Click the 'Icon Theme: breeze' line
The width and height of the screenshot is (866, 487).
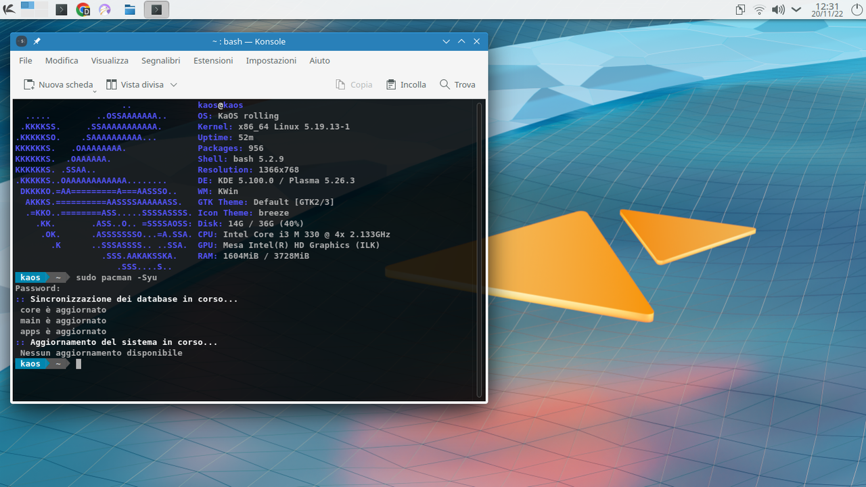pyautogui.click(x=244, y=213)
